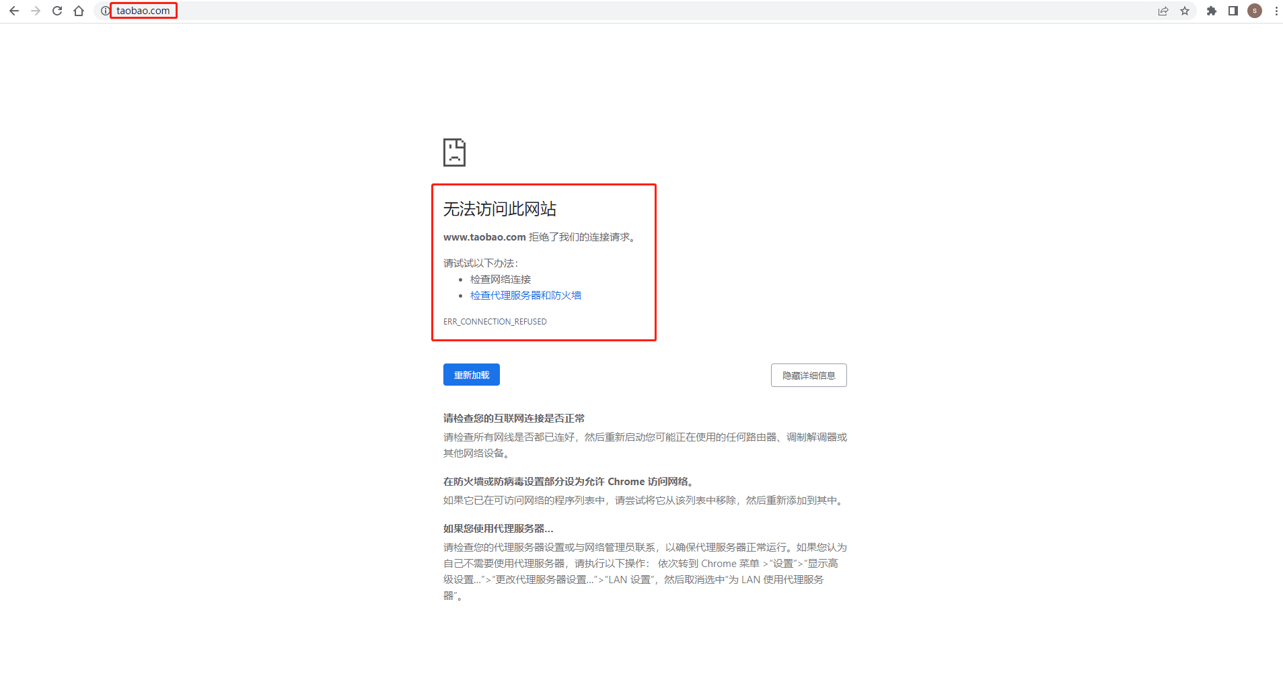Open the extensions puzzle-piece icon
This screenshot has height=688, width=1283.
(x=1212, y=11)
